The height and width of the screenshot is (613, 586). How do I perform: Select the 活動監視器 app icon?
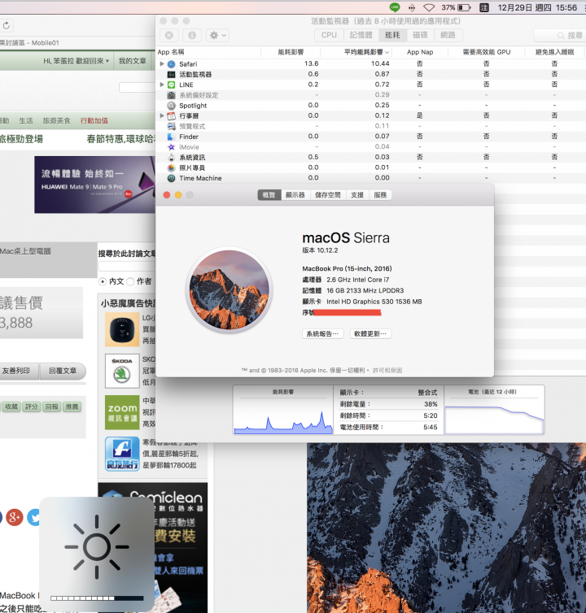click(171, 74)
